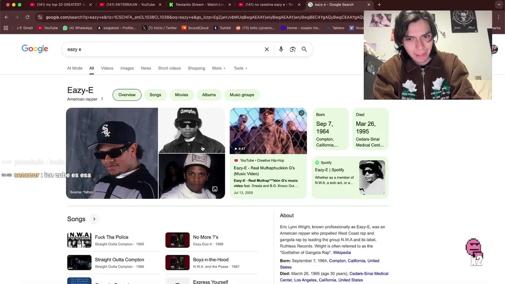Open the Gmail bookmark

[25, 28]
